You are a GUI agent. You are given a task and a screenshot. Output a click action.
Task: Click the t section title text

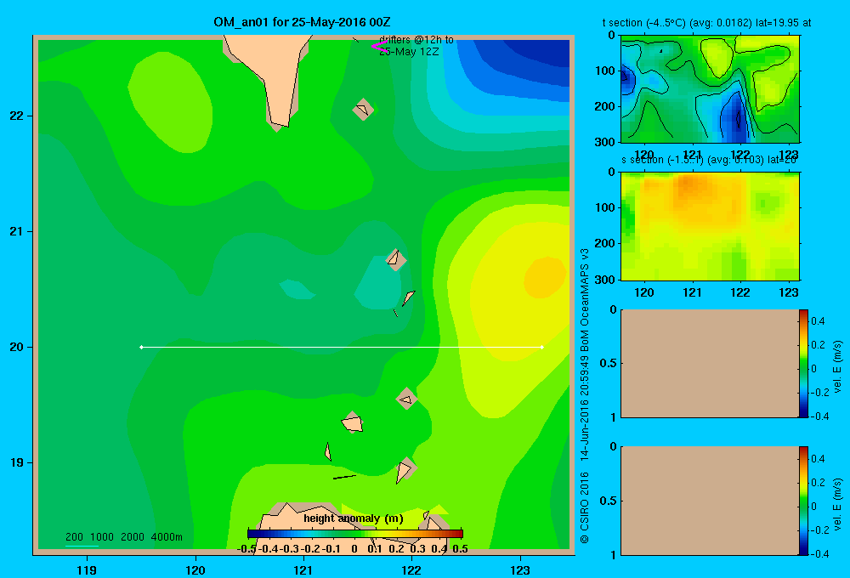click(x=706, y=23)
